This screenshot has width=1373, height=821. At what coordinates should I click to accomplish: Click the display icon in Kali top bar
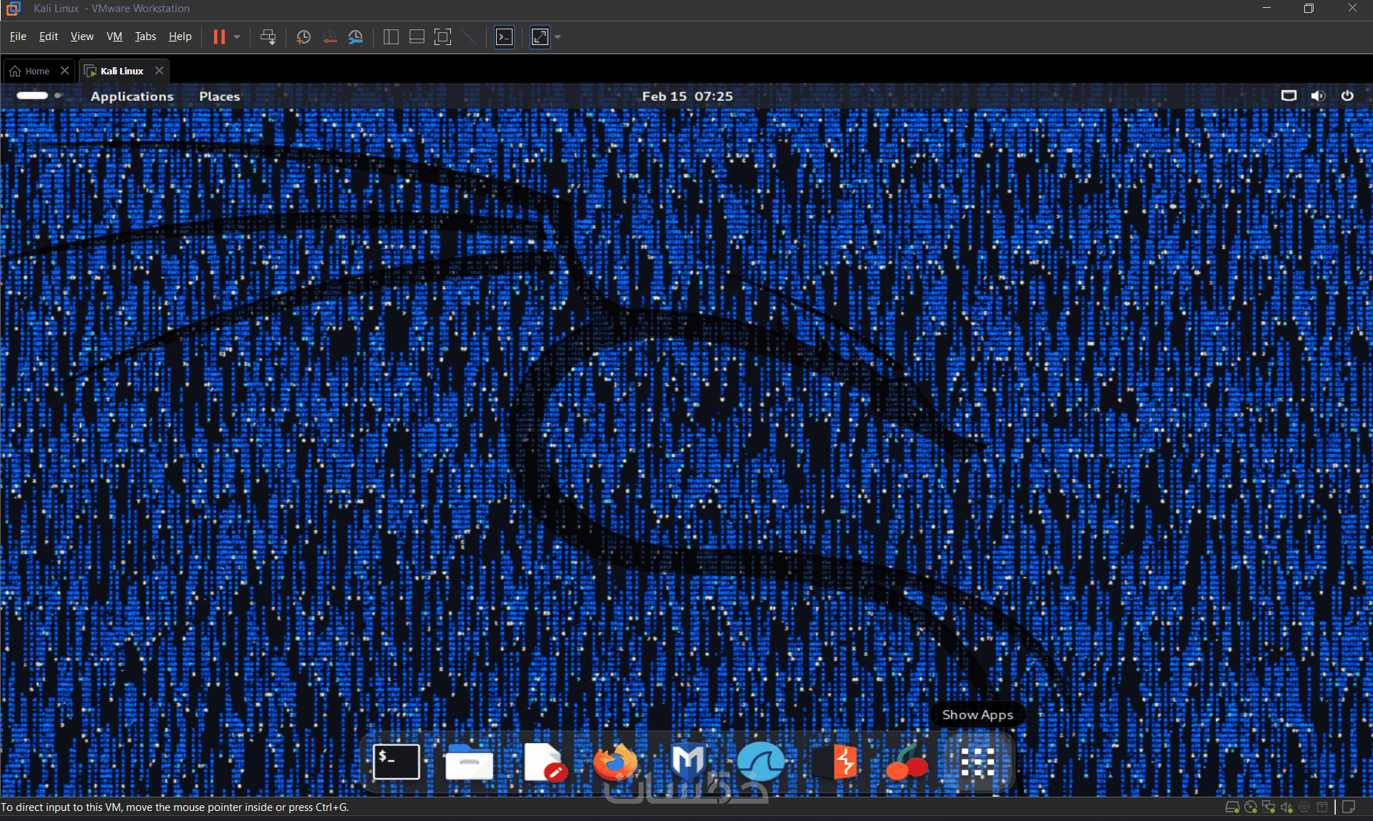point(1289,95)
